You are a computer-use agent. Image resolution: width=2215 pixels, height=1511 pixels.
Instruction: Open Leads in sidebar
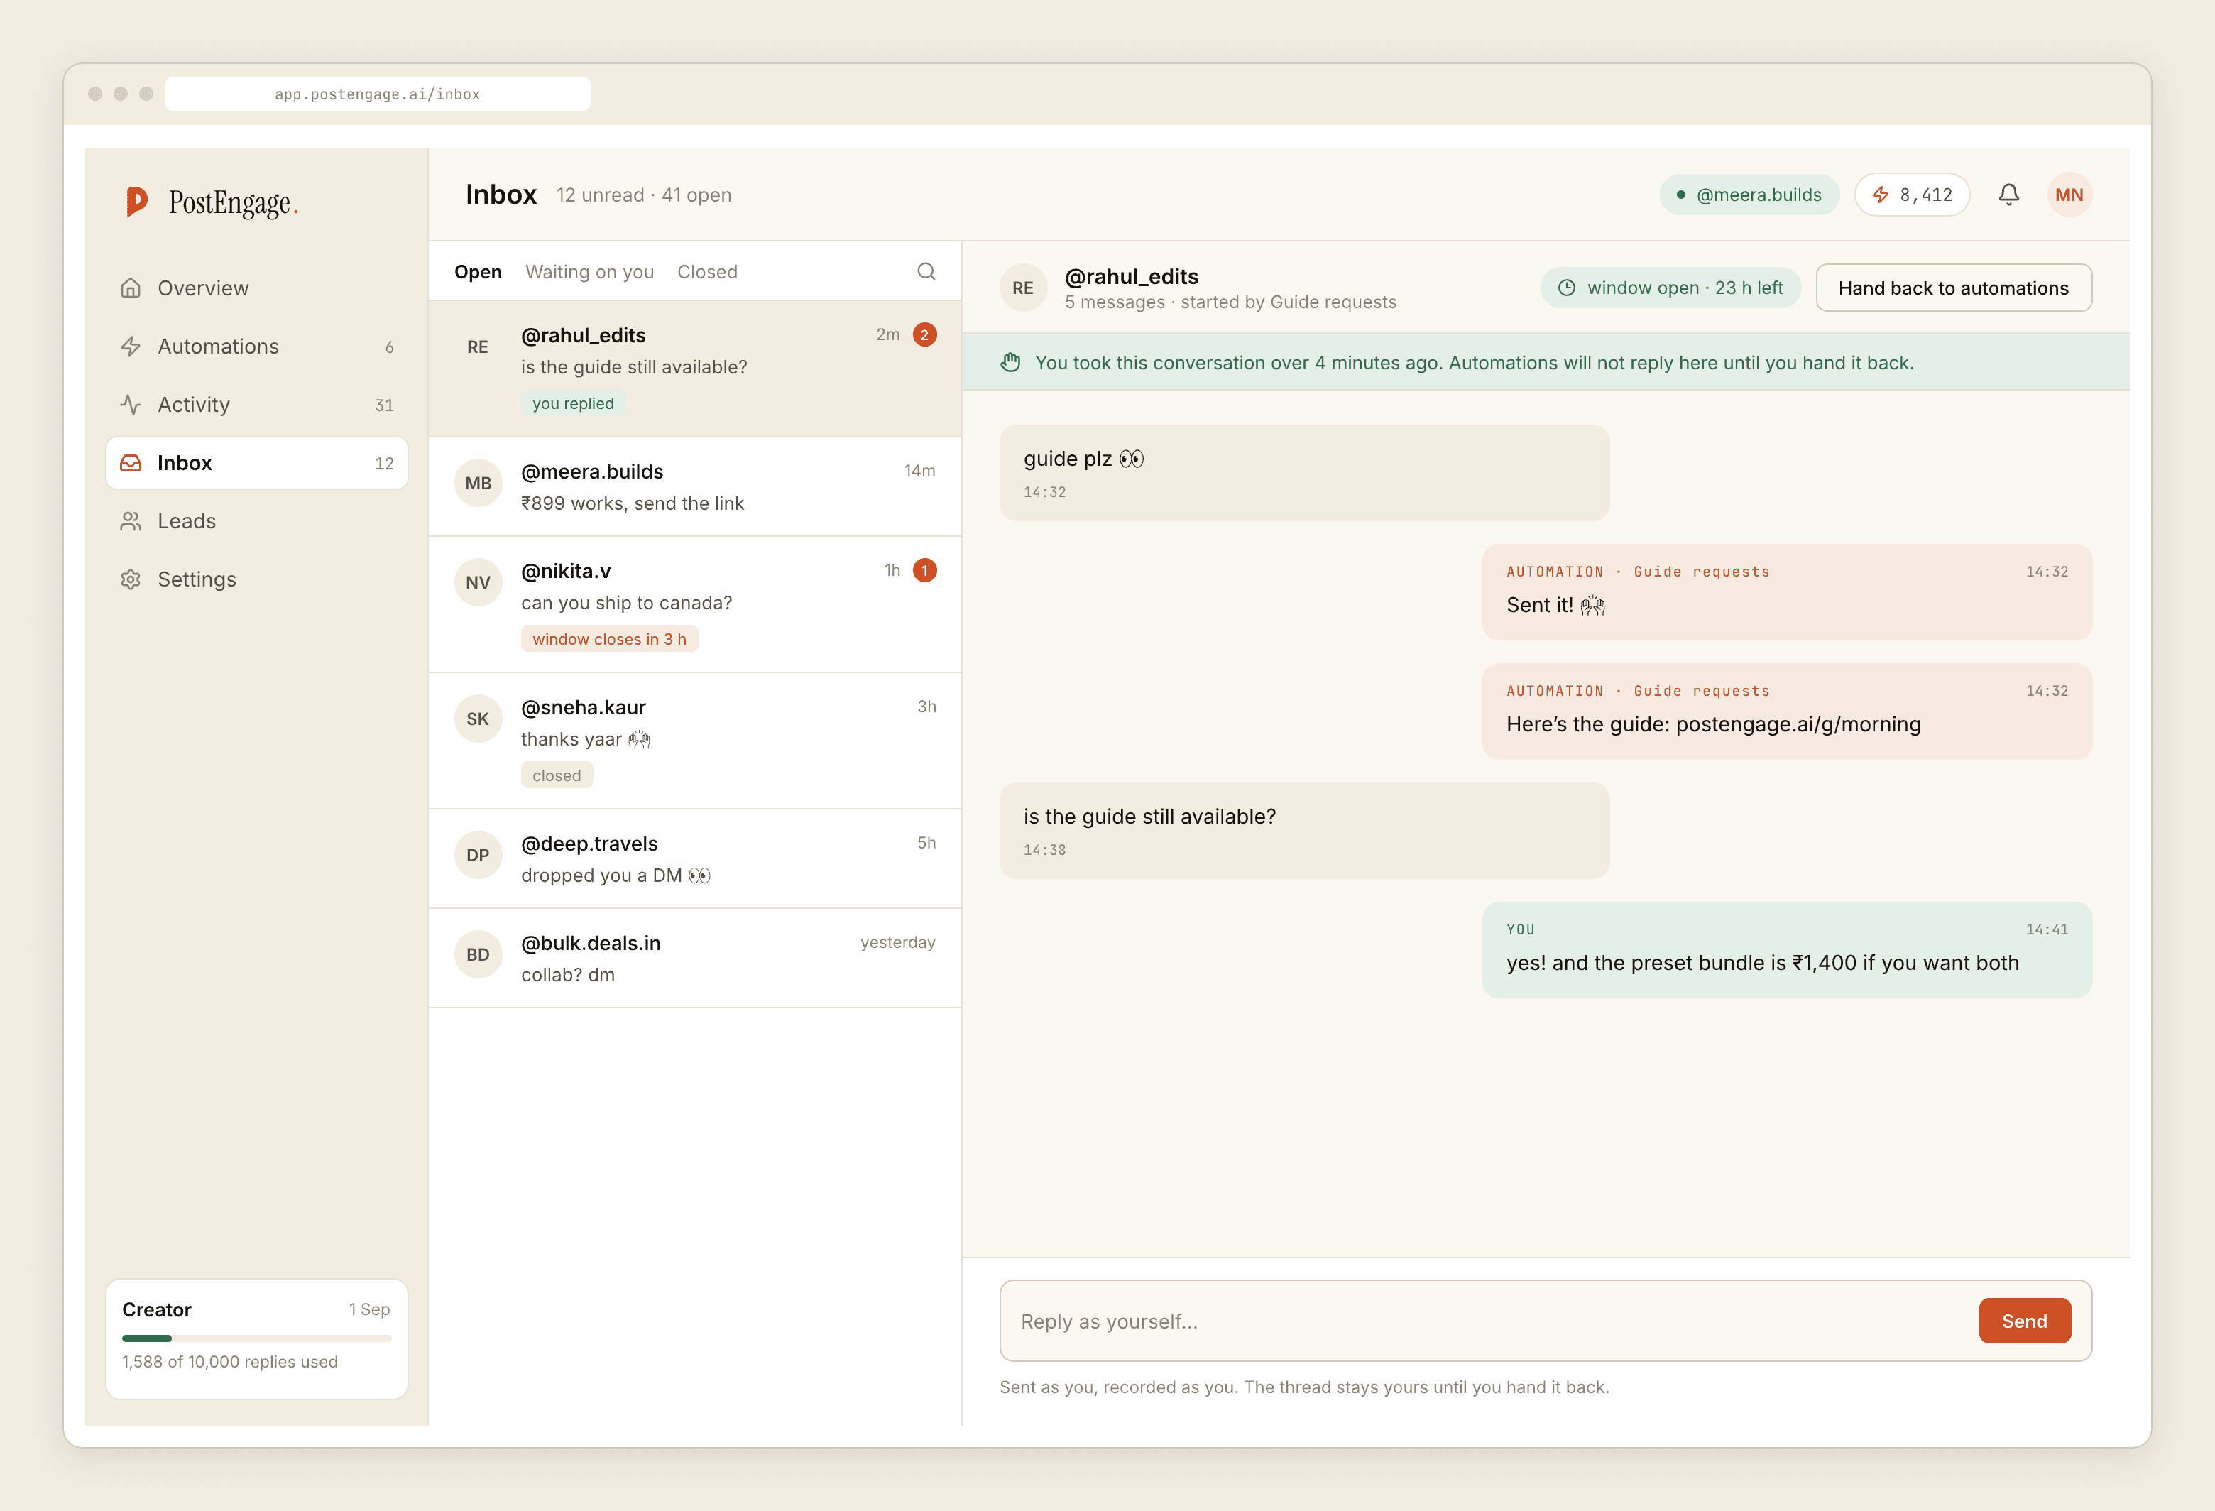256,520
